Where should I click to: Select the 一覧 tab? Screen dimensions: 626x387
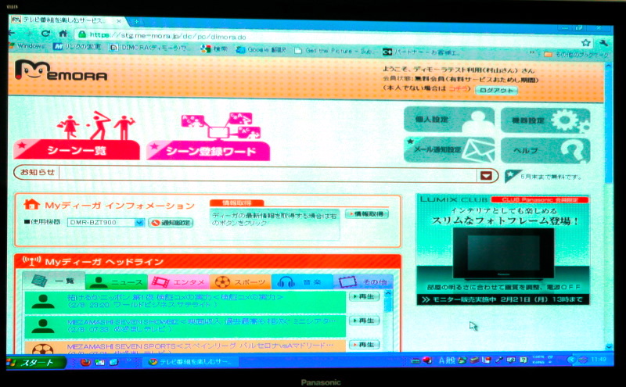[x=54, y=281]
